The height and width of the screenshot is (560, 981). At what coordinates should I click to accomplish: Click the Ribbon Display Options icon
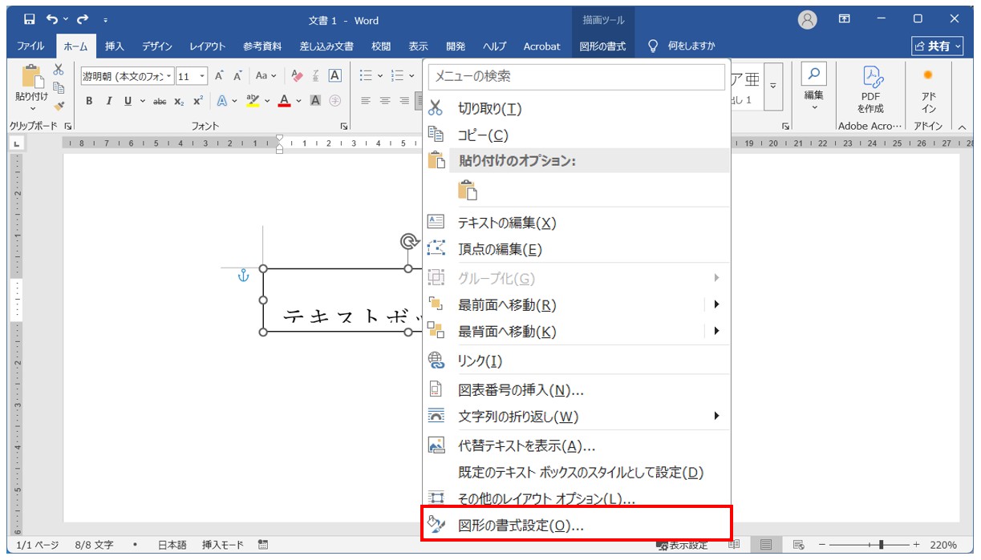[845, 19]
